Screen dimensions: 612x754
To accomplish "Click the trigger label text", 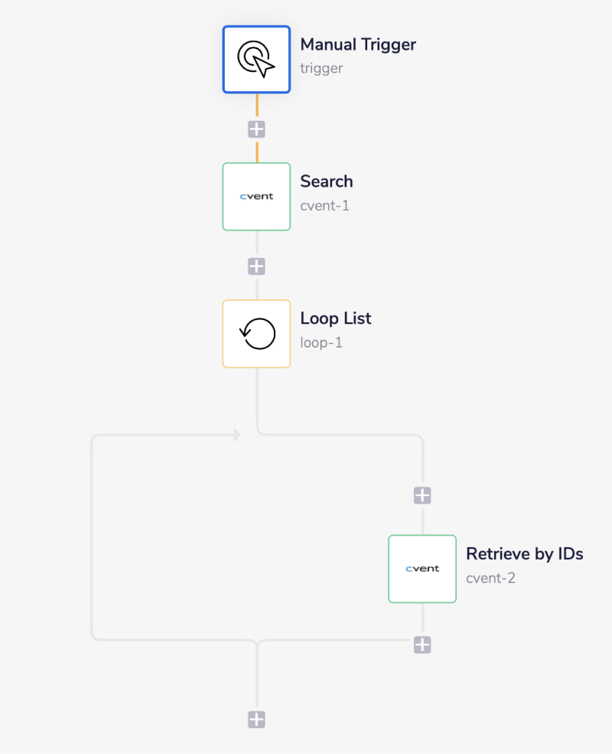I will tap(321, 68).
